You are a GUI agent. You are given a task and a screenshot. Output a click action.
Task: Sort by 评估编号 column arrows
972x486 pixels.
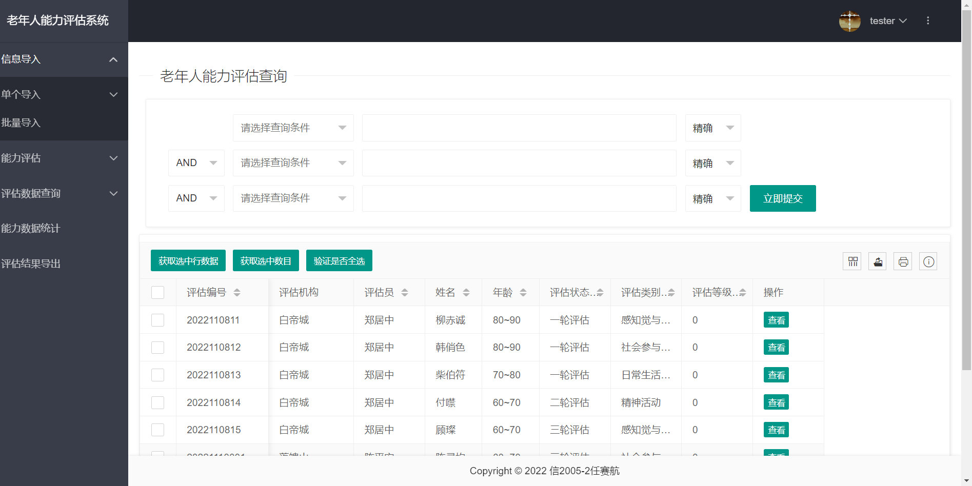tap(237, 292)
